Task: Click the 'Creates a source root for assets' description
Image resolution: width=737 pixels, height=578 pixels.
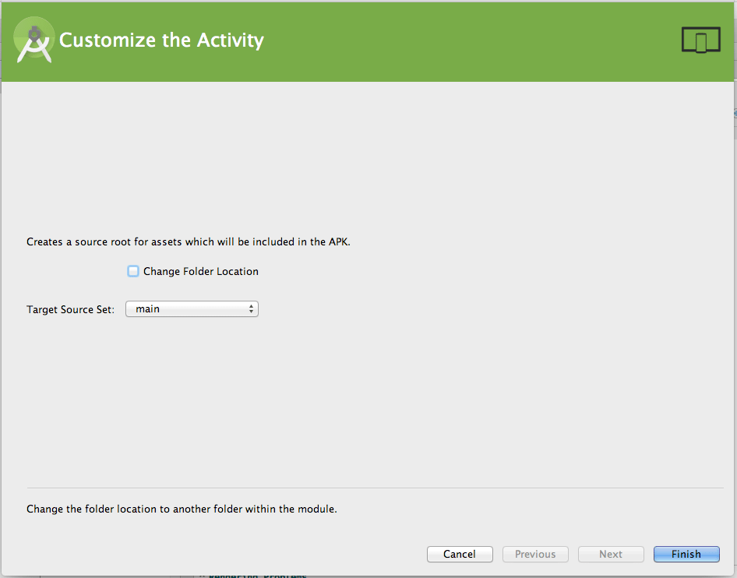Action: coord(189,241)
